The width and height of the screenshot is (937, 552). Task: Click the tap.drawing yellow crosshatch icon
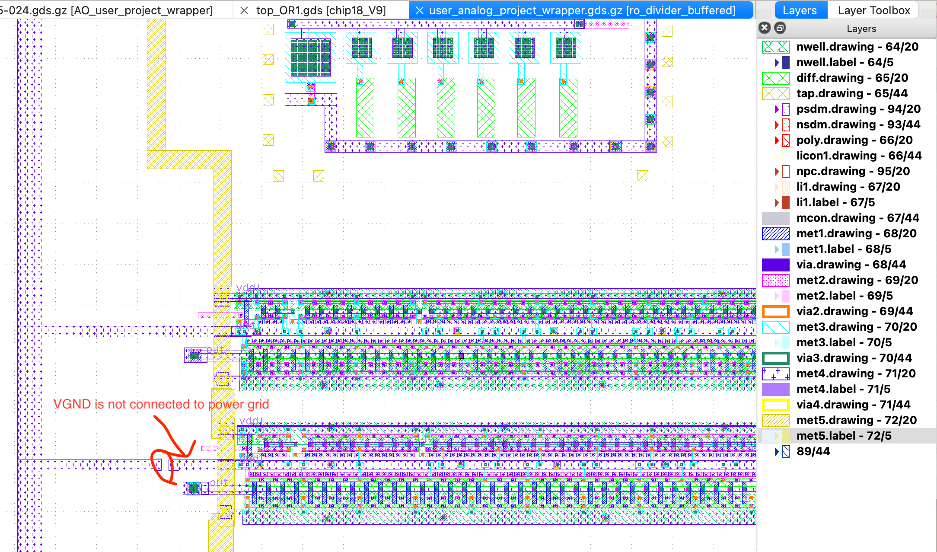pos(775,93)
